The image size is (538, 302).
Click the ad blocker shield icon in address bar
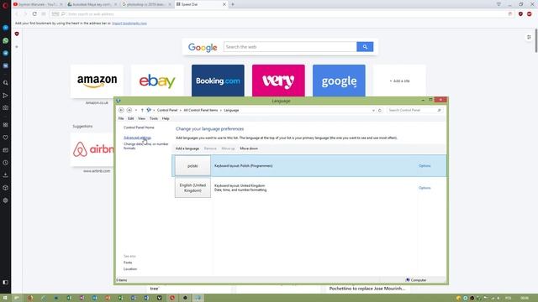tap(520, 14)
